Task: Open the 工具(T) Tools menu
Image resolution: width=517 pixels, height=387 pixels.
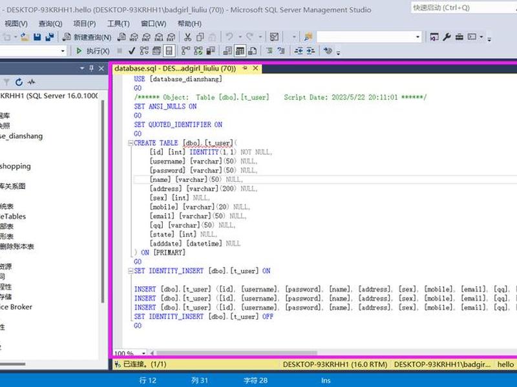Action: coord(118,24)
